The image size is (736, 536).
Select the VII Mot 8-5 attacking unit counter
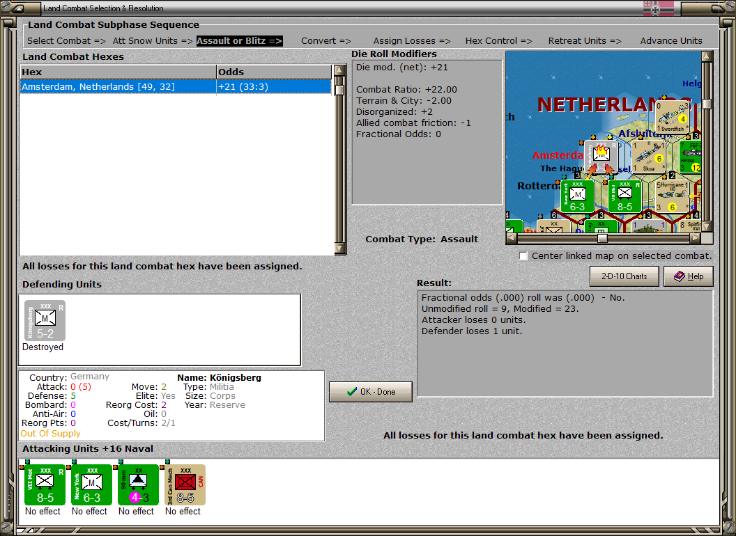45,485
